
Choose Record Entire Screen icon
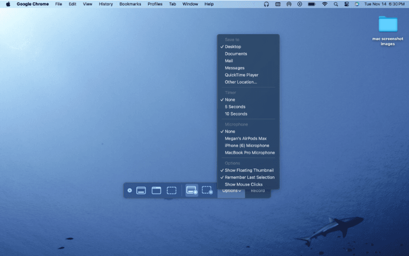coord(192,191)
